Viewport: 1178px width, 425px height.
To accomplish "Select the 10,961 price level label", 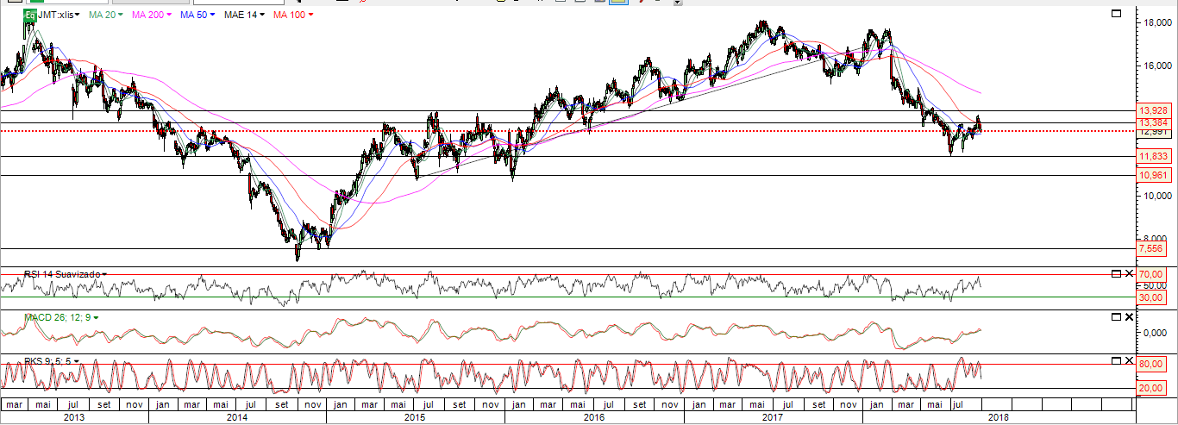I will 1153,175.
